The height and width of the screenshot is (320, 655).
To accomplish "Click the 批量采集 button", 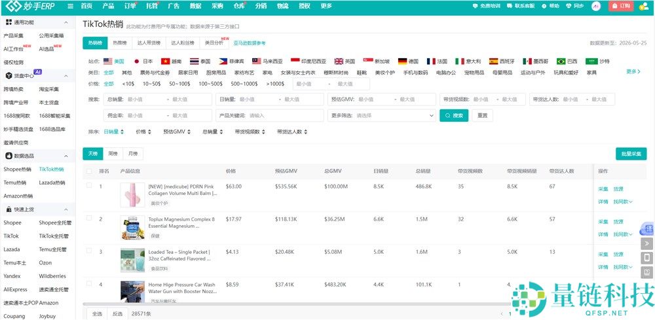I will coord(631,154).
